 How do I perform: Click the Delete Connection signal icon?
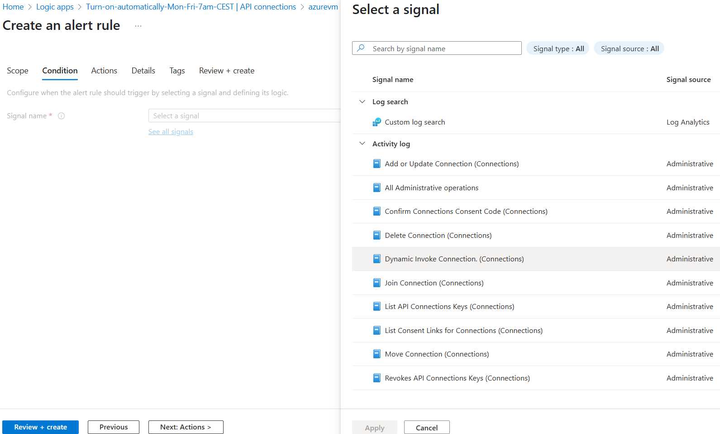click(x=377, y=235)
